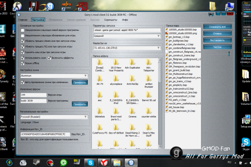Click the Сохранить всё button
Viewport: 251px width, 167px height.
coord(218,27)
